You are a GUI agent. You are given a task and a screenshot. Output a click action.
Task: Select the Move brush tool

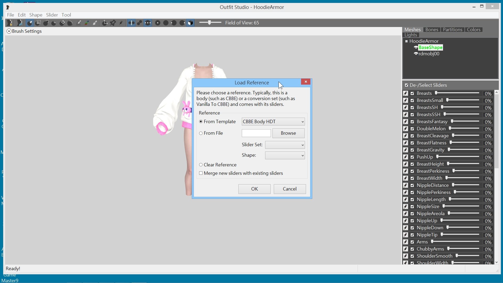[x=62, y=23]
